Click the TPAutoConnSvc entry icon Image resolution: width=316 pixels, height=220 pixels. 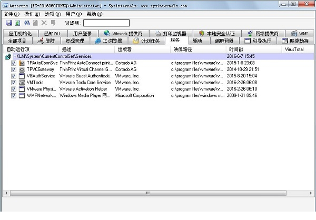click(x=22, y=63)
